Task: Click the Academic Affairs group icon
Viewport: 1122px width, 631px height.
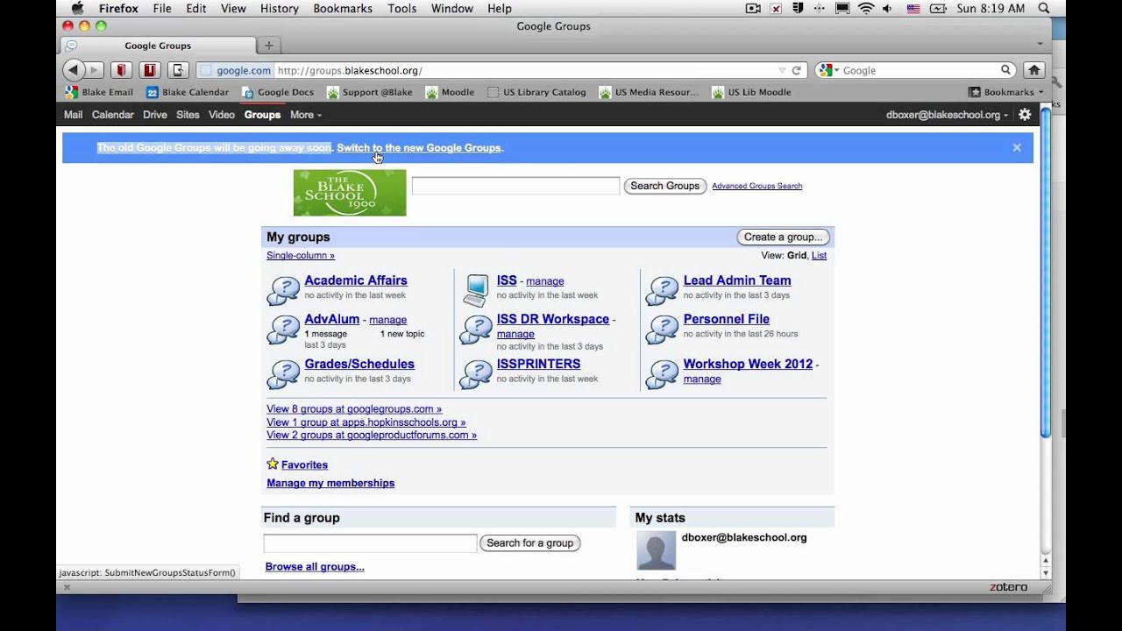Action: click(283, 289)
